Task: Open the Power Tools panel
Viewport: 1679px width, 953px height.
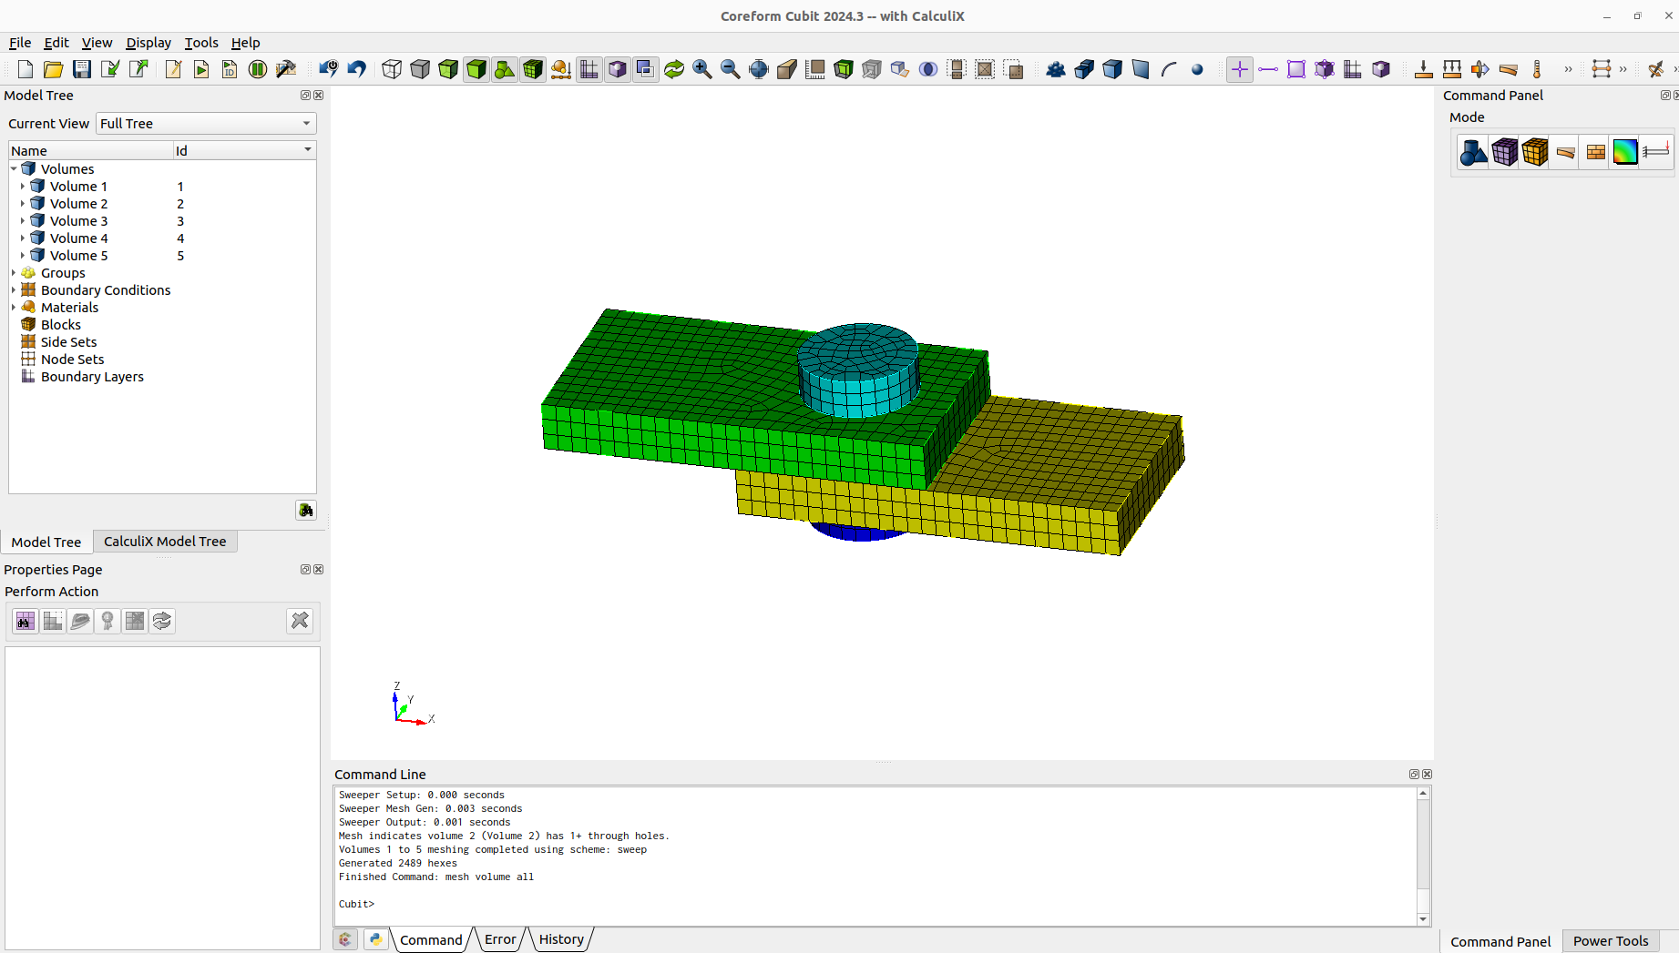Action: pos(1611,941)
